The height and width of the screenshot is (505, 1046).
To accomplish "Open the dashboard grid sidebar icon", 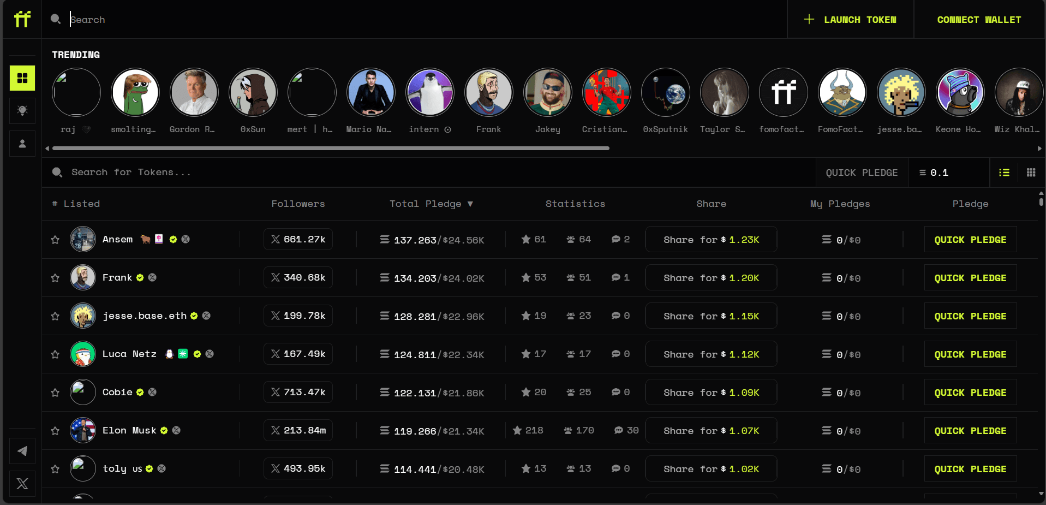I will point(22,78).
